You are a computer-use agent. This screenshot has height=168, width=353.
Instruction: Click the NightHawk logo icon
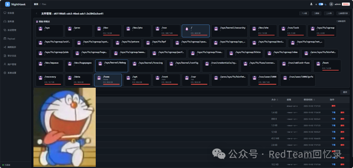[x=8, y=4]
